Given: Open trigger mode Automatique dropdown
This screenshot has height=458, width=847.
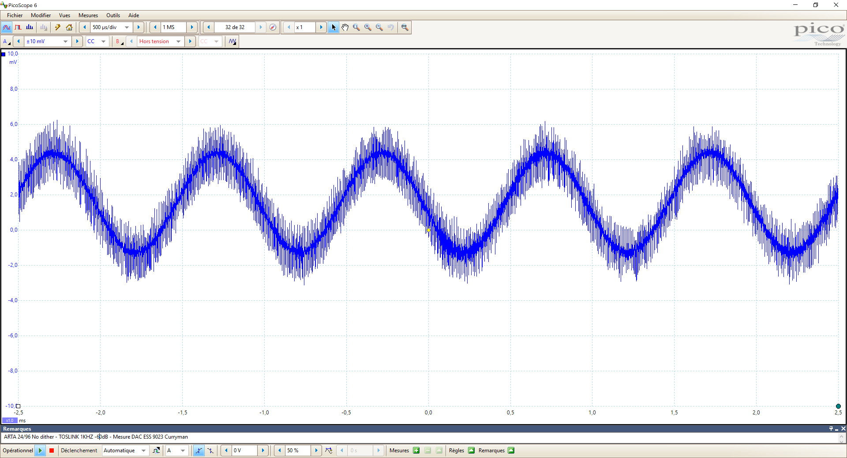Looking at the screenshot, I should (x=143, y=451).
